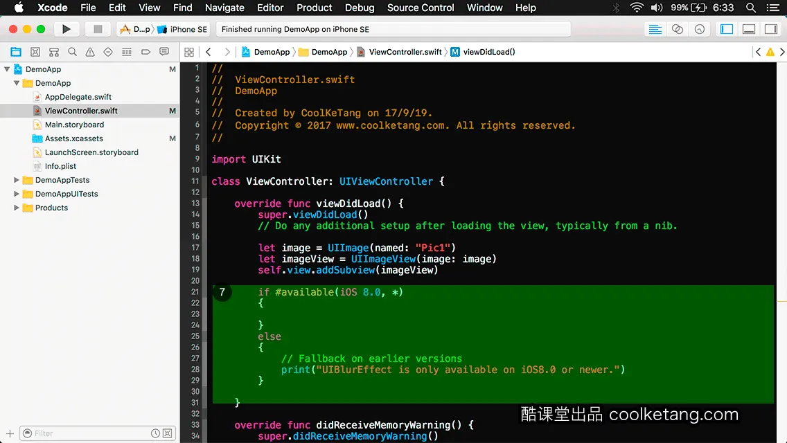Collapse the DemoApp project root

coord(7,69)
